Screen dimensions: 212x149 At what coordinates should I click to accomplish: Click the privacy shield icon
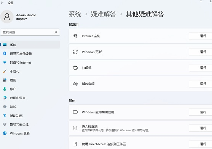pyautogui.click(x=5, y=124)
